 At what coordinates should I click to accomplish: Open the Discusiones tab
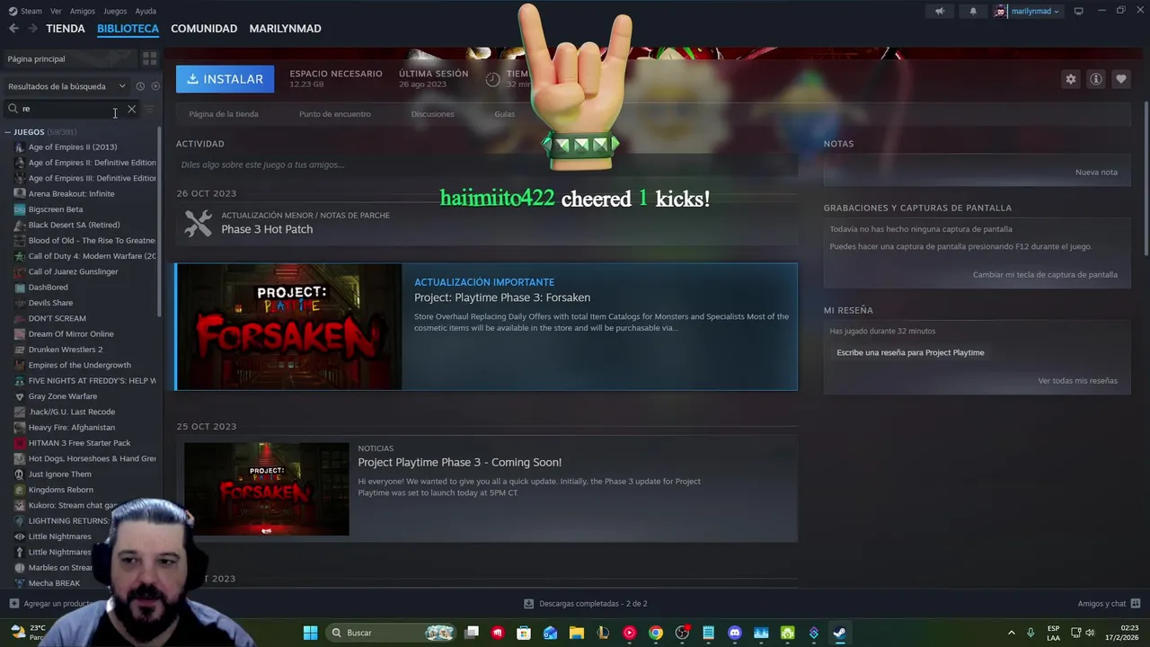point(432,114)
